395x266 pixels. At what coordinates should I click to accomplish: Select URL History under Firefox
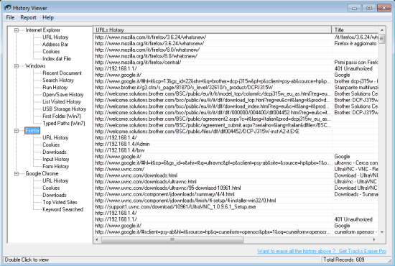tap(55, 137)
